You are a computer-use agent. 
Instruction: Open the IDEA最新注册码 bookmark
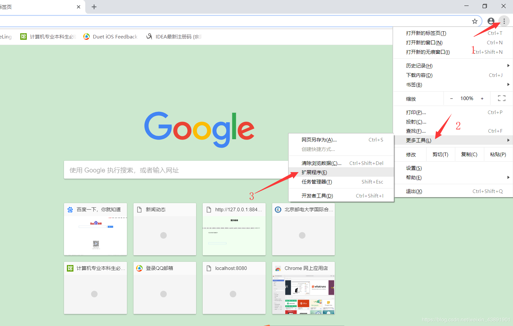point(174,37)
